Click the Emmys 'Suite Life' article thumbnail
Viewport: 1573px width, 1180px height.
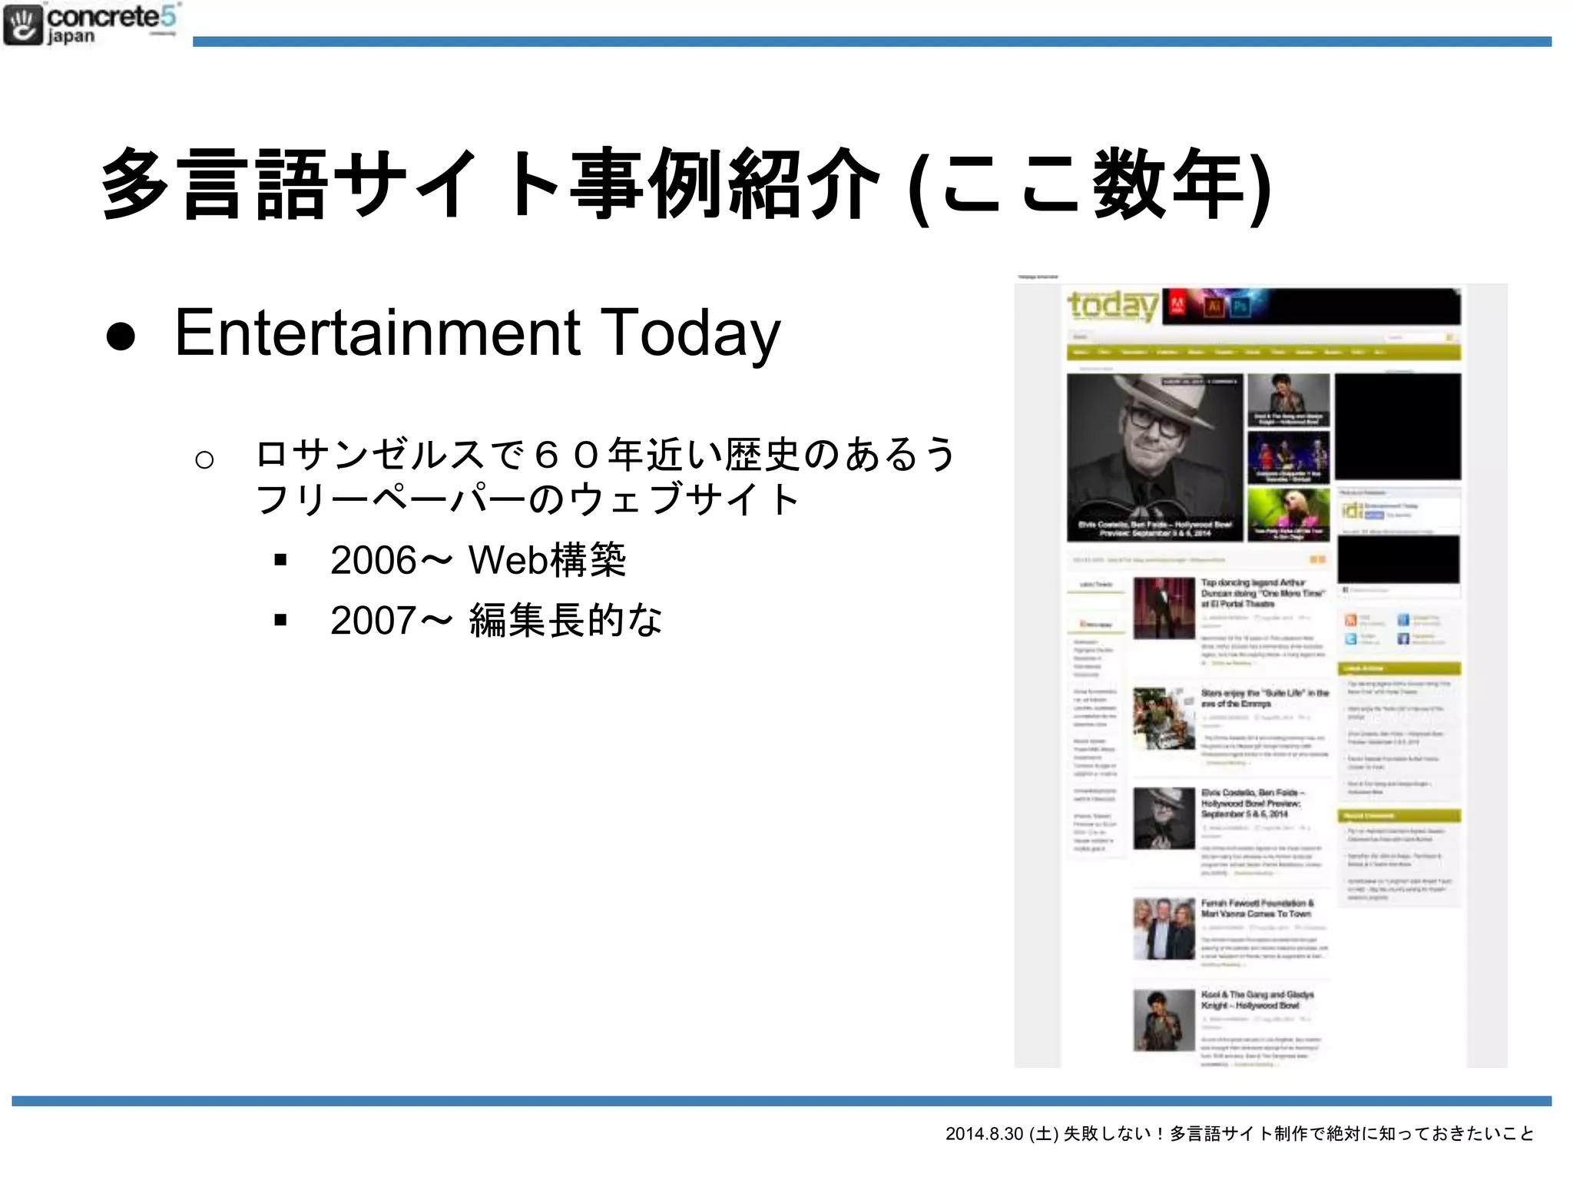coord(1164,718)
